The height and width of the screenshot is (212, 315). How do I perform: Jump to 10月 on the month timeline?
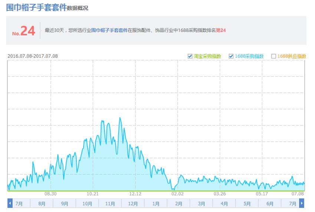[87, 203]
